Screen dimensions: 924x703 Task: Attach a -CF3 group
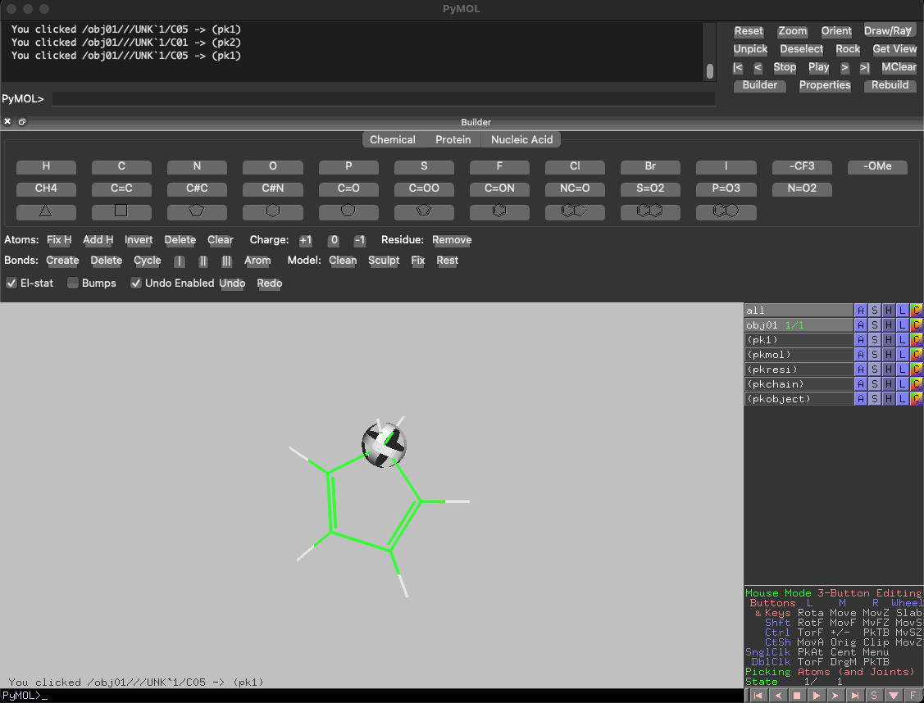point(802,166)
